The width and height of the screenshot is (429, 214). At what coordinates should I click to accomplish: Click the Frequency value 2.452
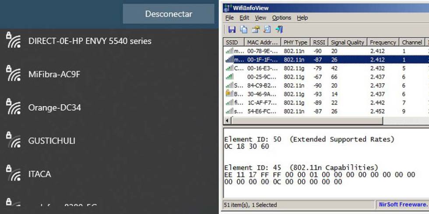tap(377, 111)
